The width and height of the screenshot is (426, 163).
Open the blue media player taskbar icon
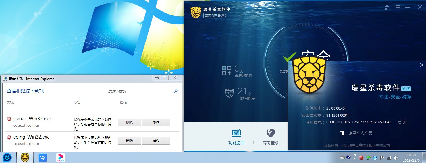tap(7, 158)
